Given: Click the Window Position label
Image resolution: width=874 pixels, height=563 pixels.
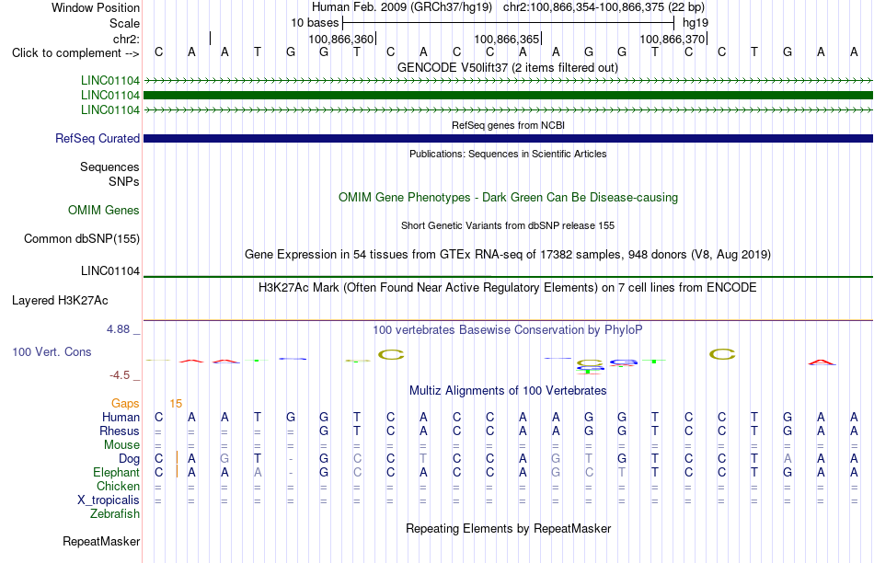Looking at the screenshot, I should (96, 7).
